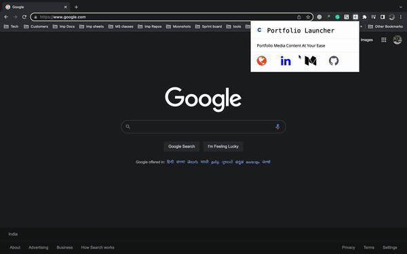Open the Sprint board bookmarks folder

[x=208, y=26]
